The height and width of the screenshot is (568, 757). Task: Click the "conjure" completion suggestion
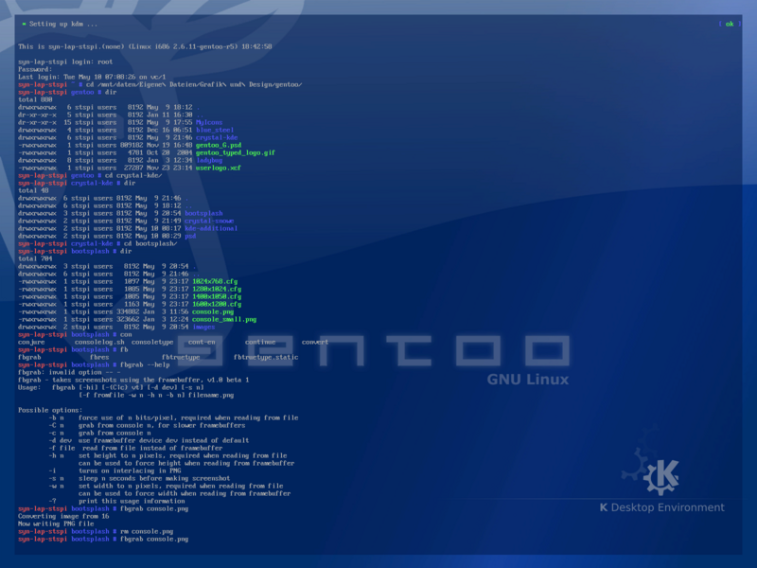point(31,342)
